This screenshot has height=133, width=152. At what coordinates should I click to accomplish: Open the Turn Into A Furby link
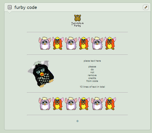(x=77, y=24)
